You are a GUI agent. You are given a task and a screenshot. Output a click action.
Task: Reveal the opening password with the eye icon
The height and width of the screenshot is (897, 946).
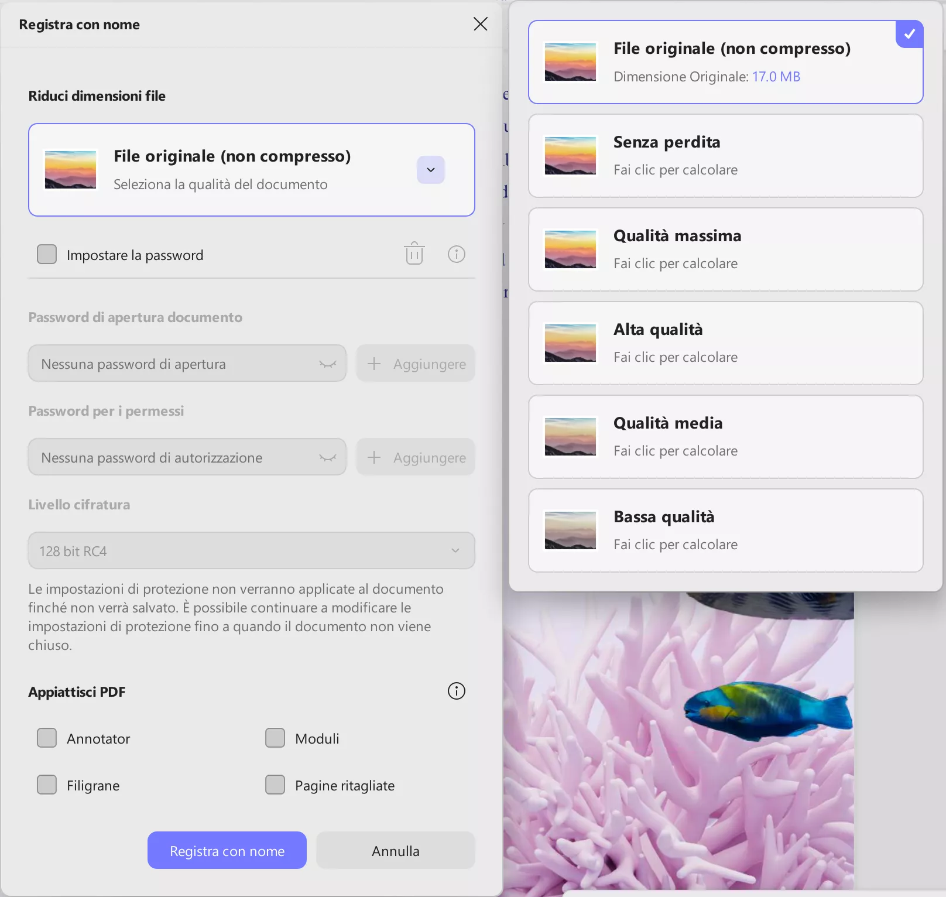tap(328, 363)
